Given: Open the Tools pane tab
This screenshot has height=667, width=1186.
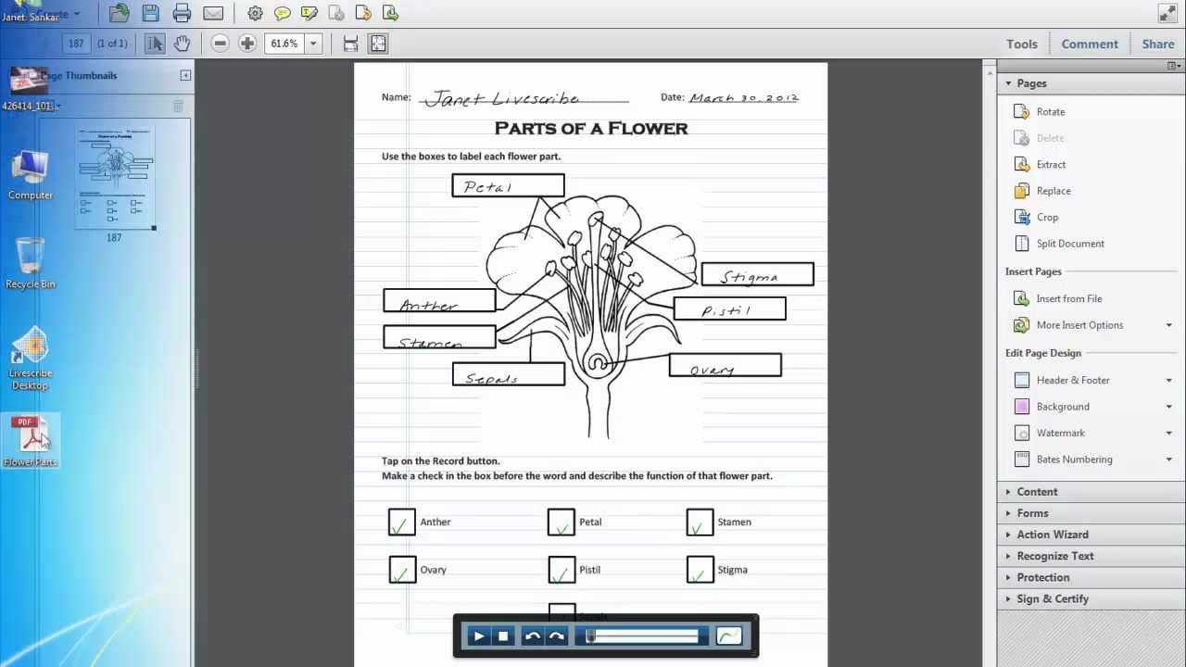Looking at the screenshot, I should pyautogui.click(x=1022, y=44).
